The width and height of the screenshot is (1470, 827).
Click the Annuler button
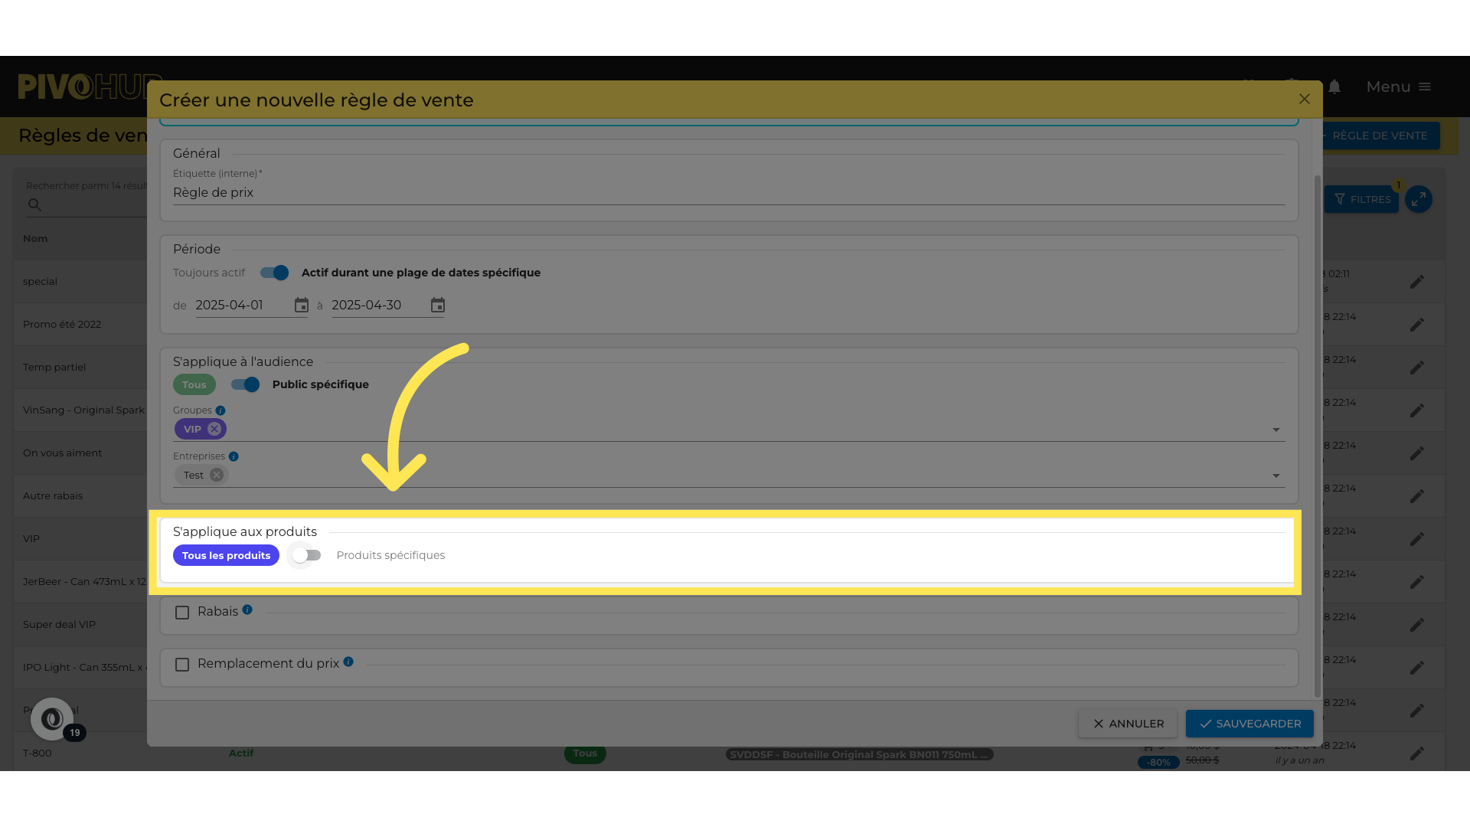tap(1127, 724)
